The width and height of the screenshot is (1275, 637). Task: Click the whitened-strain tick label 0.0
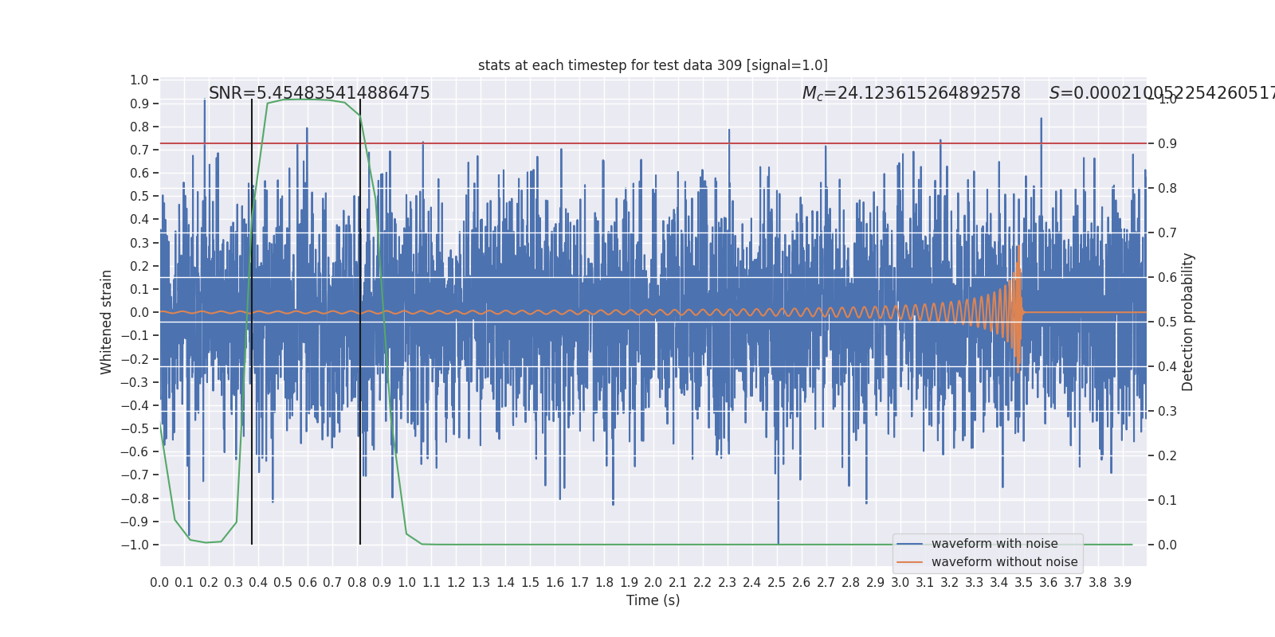[x=139, y=313]
